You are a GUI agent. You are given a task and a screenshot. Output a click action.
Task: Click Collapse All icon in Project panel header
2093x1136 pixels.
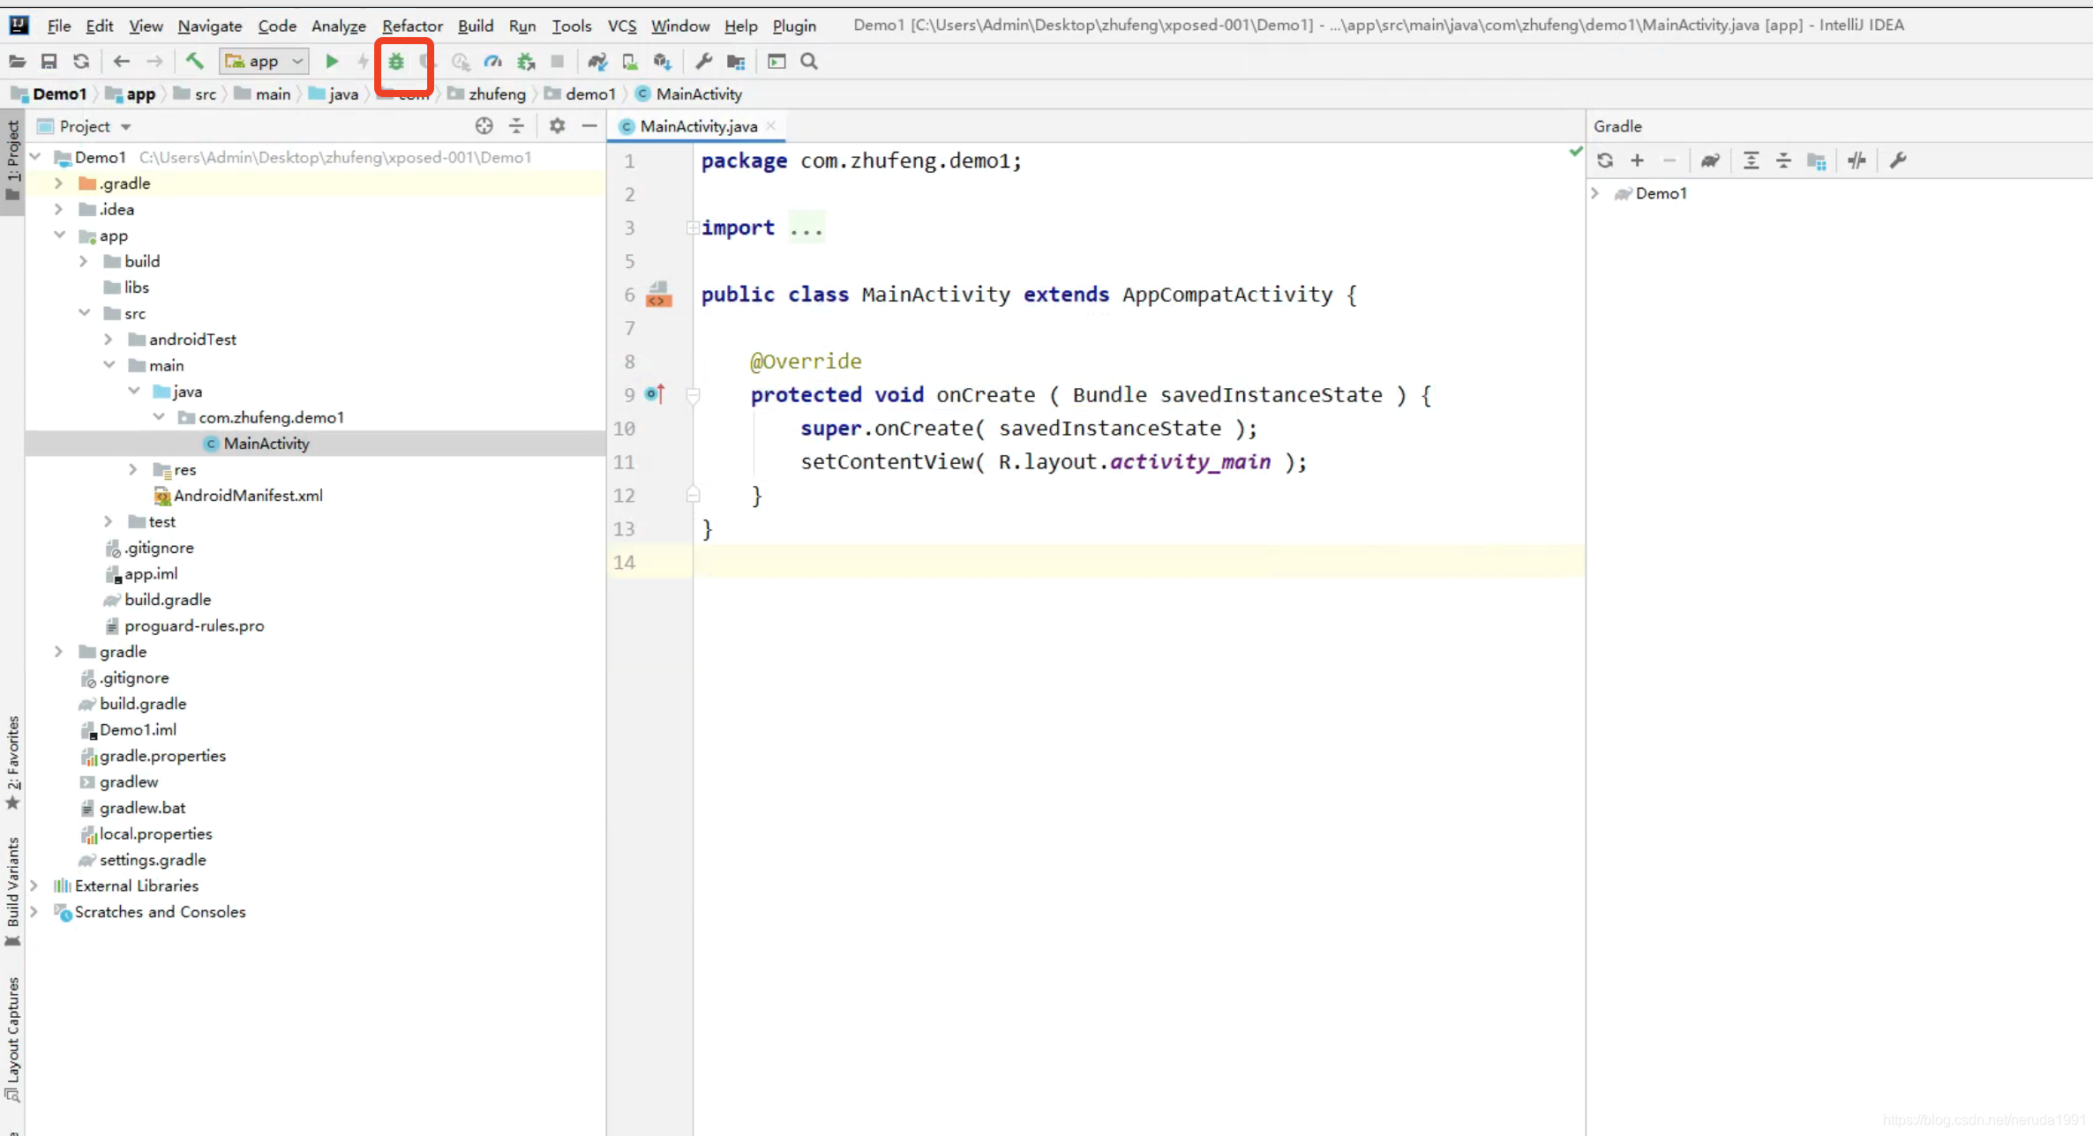(x=516, y=126)
